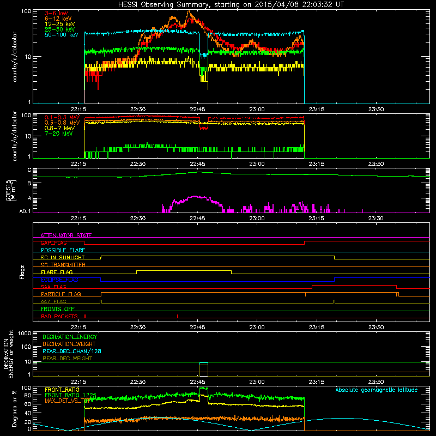Click 23:30 tick under the top plot
436x436 pixels.
pyautogui.click(x=376, y=110)
